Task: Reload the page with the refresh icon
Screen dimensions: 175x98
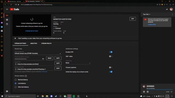Action: click(11, 5)
